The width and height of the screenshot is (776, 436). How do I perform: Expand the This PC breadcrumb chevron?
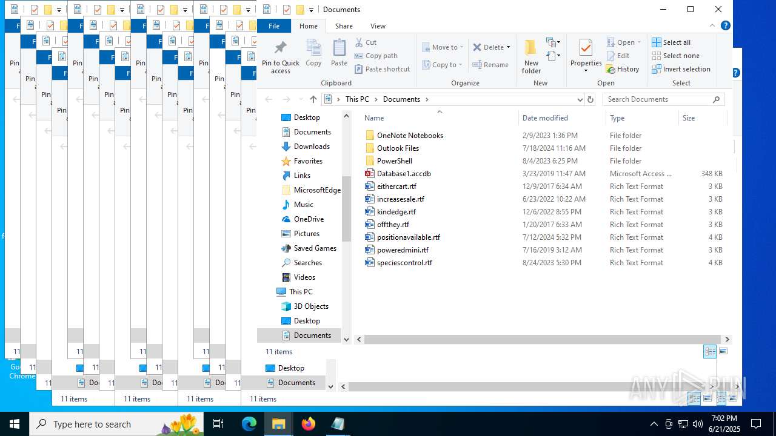pyautogui.click(x=376, y=99)
